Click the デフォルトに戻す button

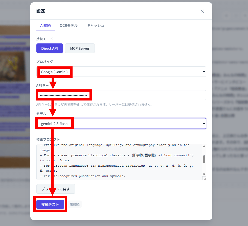(x=56, y=189)
